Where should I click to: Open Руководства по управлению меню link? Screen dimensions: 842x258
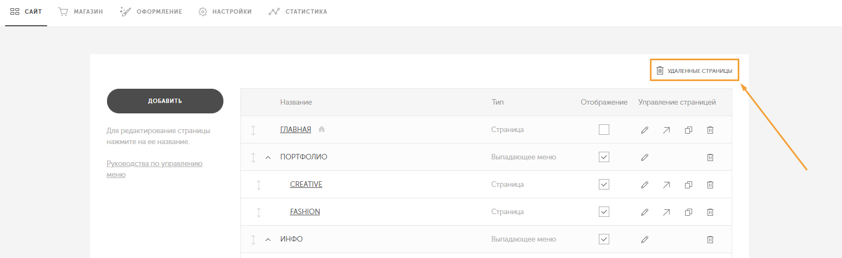[x=155, y=169]
